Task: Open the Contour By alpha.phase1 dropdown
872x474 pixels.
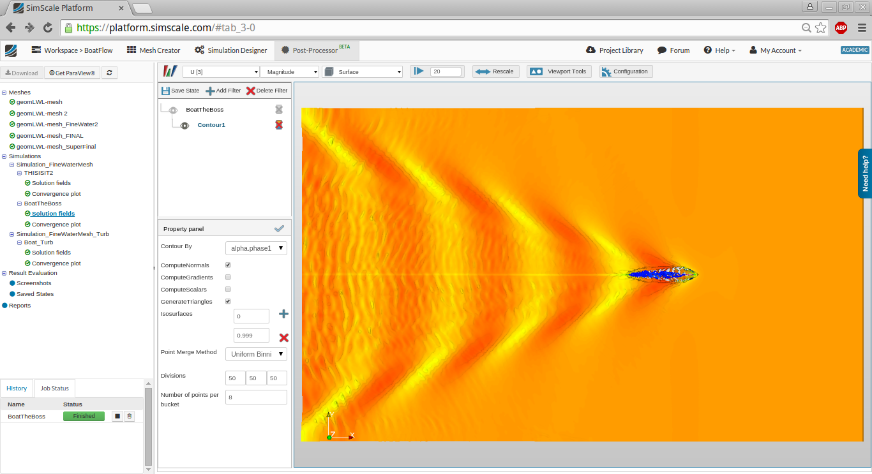Action: point(256,248)
